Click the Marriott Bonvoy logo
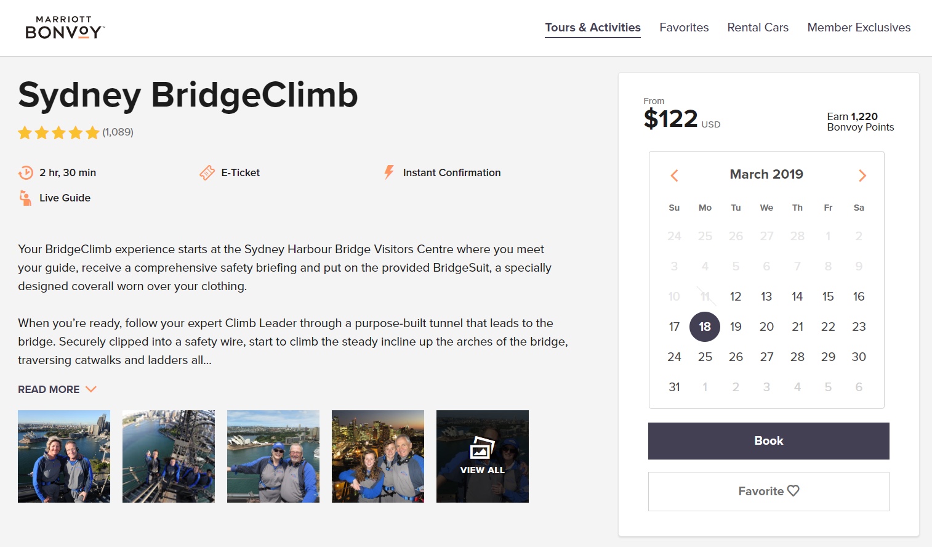932x547 pixels. point(65,28)
